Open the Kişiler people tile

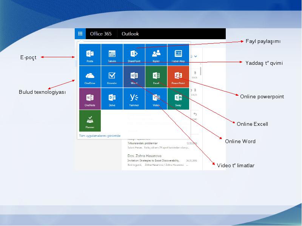(x=156, y=55)
